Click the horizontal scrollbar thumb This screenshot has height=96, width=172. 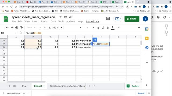coord(27,82)
